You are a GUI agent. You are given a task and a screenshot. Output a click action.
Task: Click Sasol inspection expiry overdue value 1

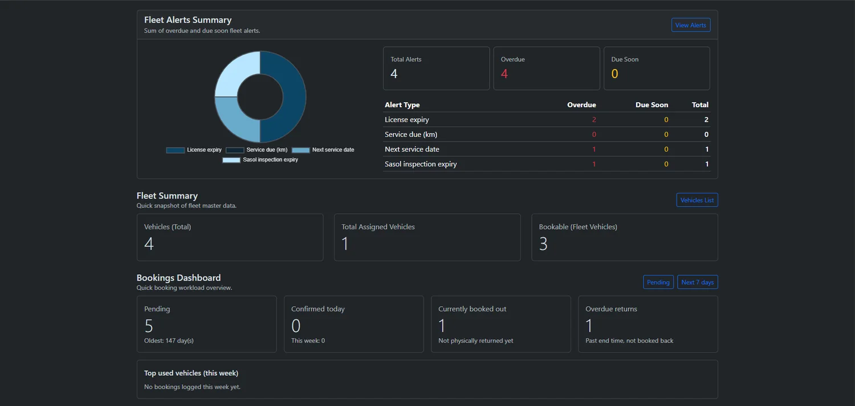click(x=594, y=164)
